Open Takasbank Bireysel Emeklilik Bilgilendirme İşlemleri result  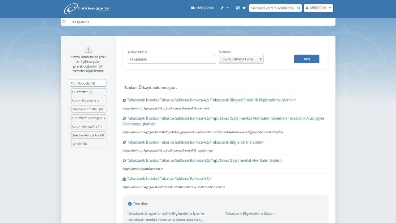(x=211, y=100)
